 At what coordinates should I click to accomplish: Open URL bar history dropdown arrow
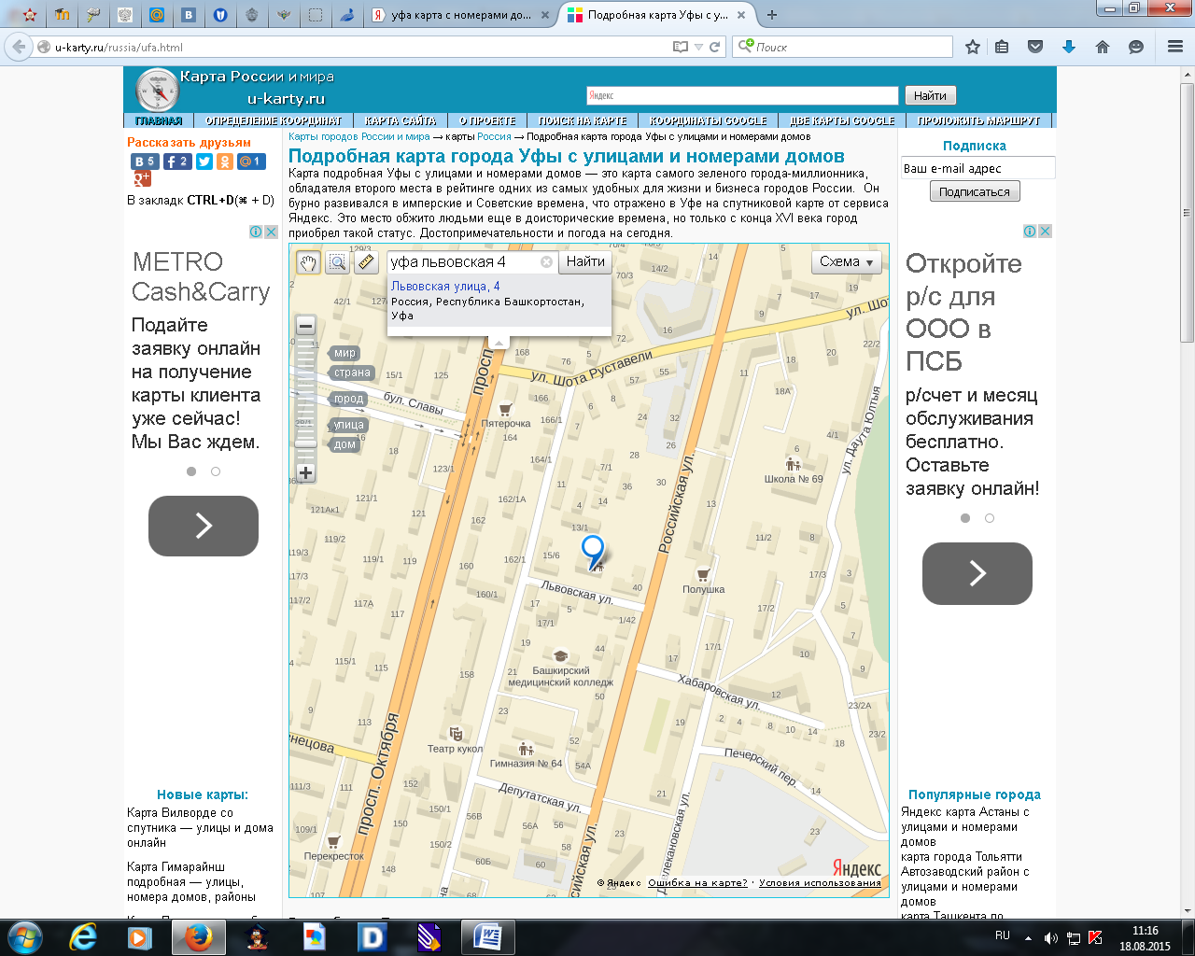pos(698,47)
